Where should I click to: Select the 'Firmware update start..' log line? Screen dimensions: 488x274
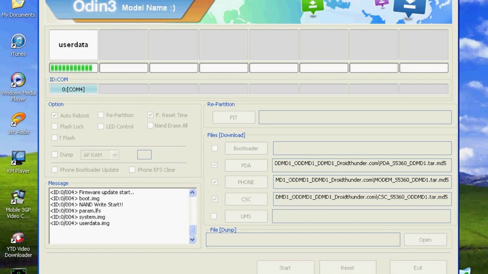click(92, 193)
